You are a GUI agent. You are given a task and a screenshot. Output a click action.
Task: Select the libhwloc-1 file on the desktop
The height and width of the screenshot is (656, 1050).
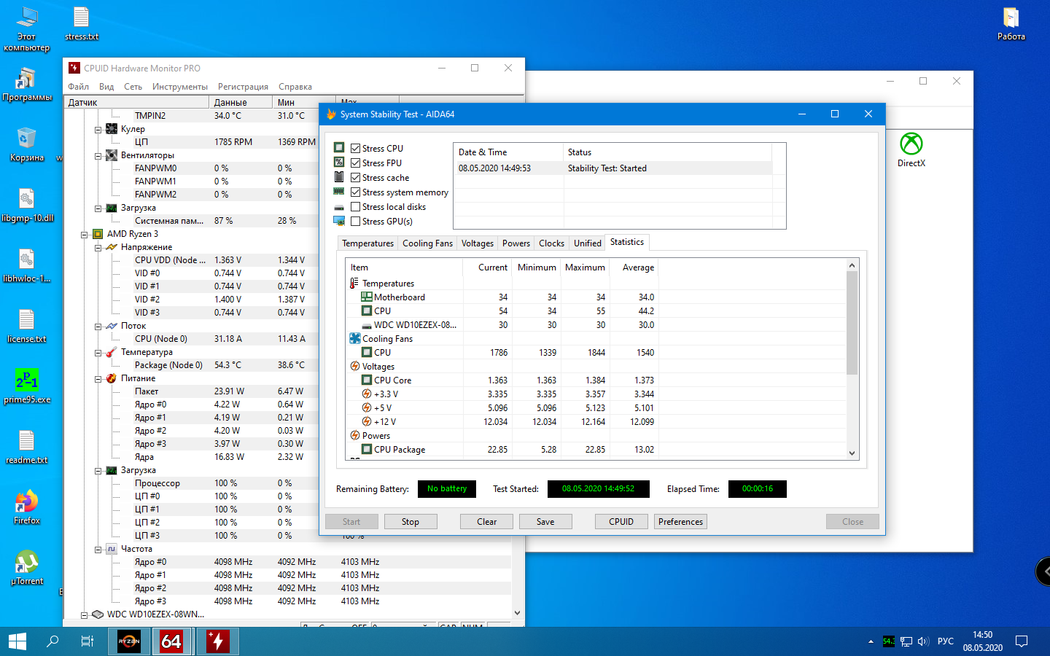coord(26,265)
